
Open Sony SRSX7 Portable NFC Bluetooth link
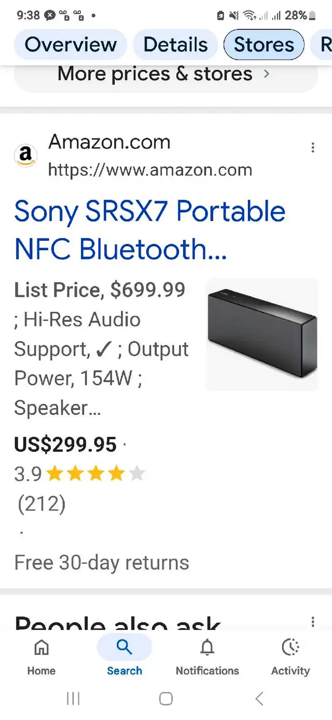(x=150, y=230)
